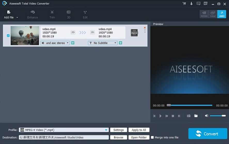This screenshot has width=229, height=144.
Task: Open the und aac stereo audio dropdown
Action: point(55,43)
